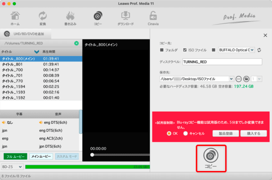The image size is (272, 180).
Task: Select eng AC3(2ch) audio track
Action: click(51, 138)
